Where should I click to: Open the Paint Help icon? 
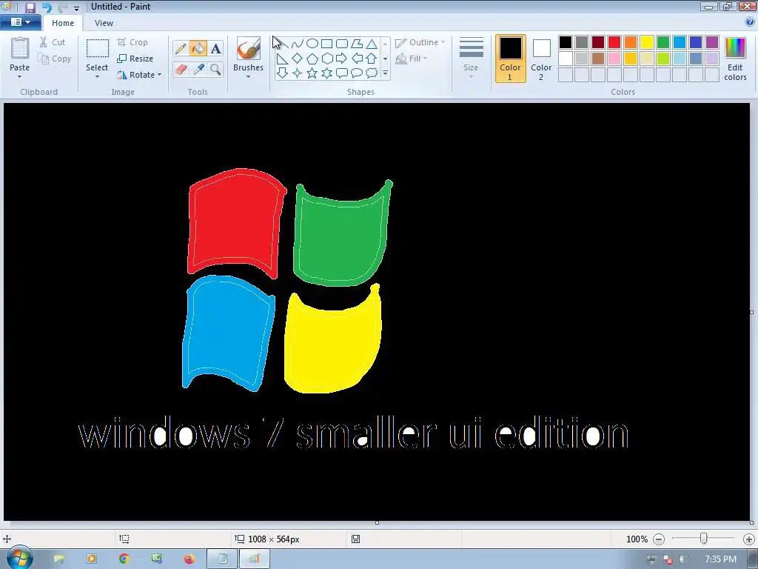coord(750,22)
